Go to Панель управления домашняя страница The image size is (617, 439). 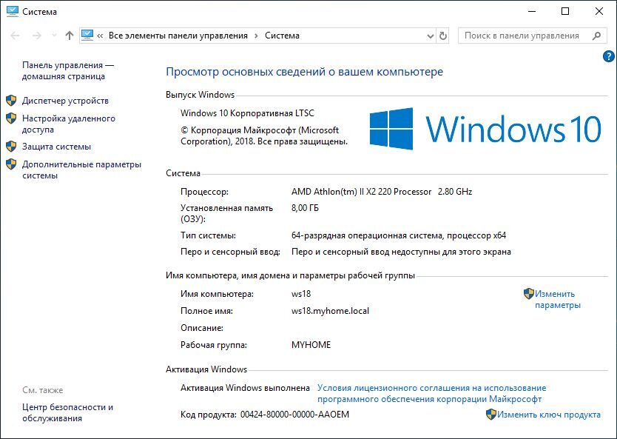(x=67, y=70)
